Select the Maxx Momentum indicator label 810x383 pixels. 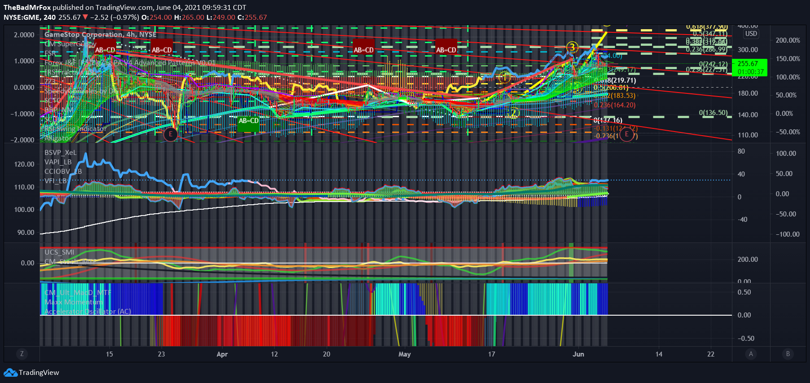coord(74,302)
